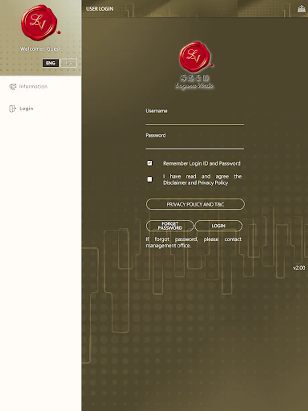The height and width of the screenshot is (411, 308).
Task: Click the Login door icon in the sidebar
Action: 12,109
